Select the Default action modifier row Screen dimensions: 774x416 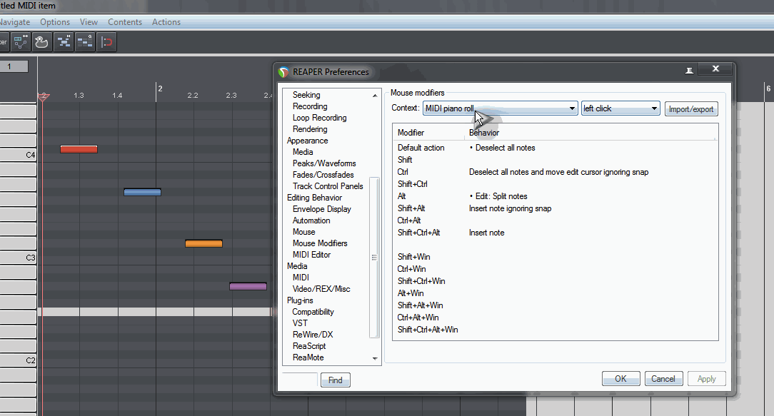556,148
